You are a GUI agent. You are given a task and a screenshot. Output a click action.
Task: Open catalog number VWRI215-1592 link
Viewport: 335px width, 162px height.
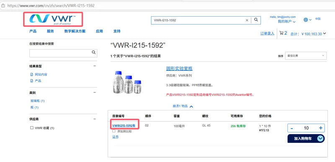(x=124, y=126)
